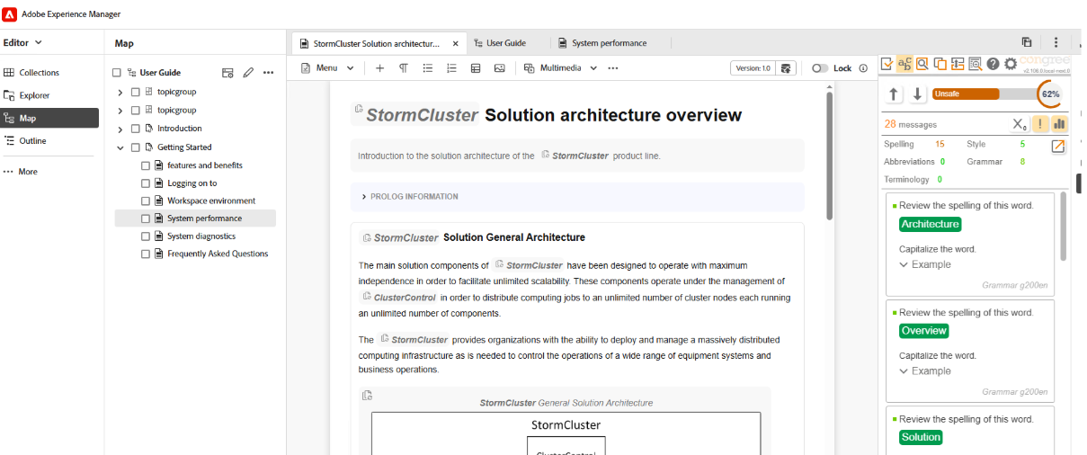This screenshot has width=1087, height=455.
Task: Open the Congree report magnifier icon
Action: (x=975, y=64)
